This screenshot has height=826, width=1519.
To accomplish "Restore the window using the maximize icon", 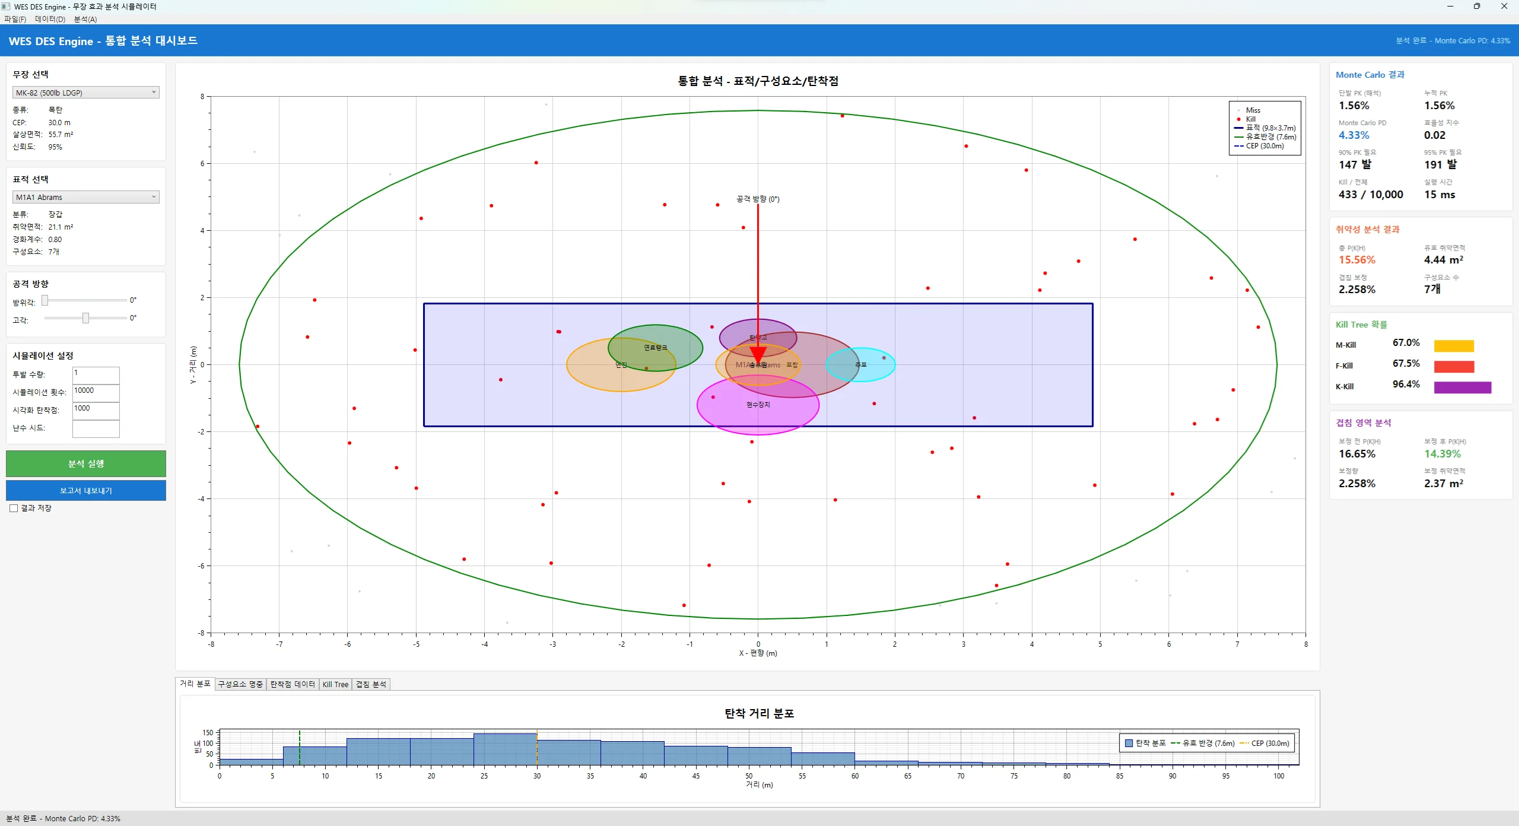I will click(1477, 7).
